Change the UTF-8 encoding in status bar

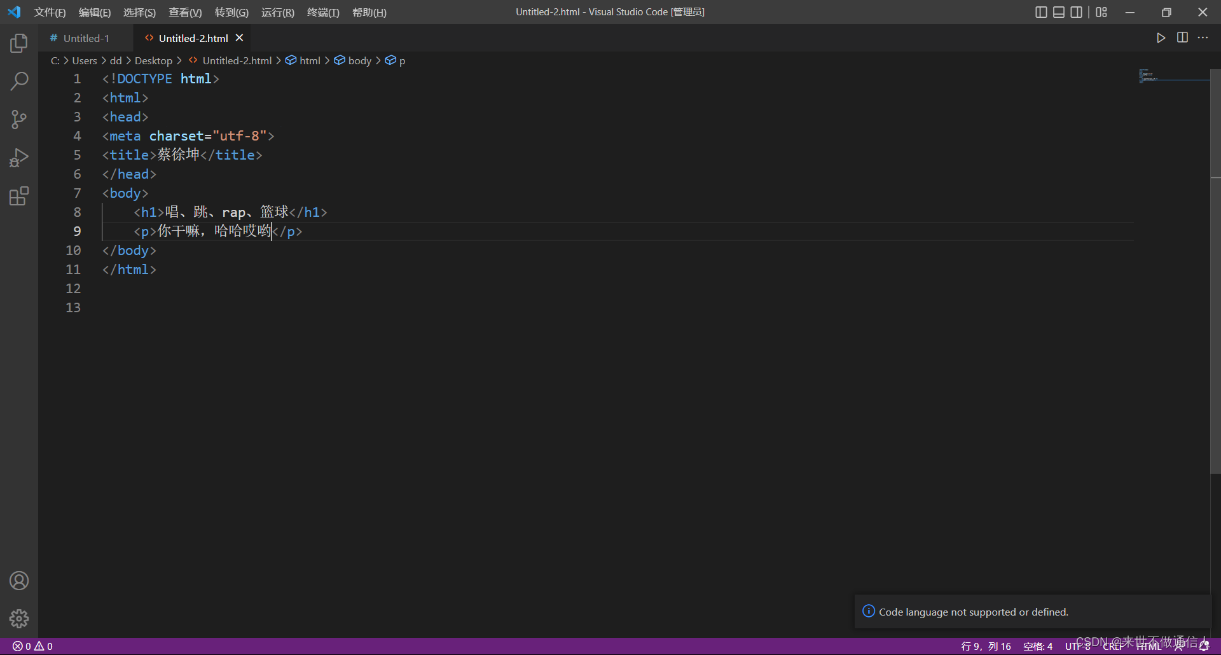(x=1078, y=646)
